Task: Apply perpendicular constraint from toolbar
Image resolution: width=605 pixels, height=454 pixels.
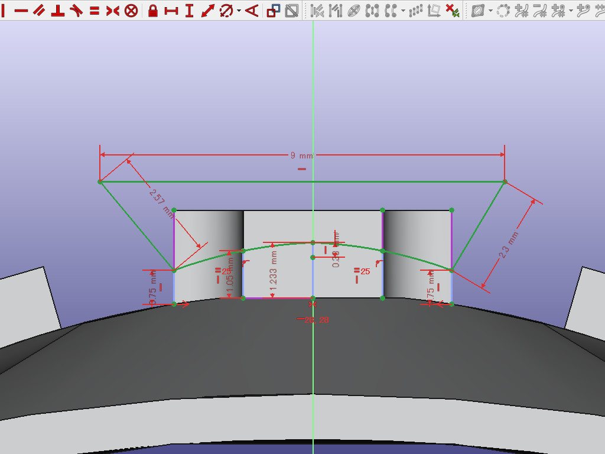Action: 57,11
